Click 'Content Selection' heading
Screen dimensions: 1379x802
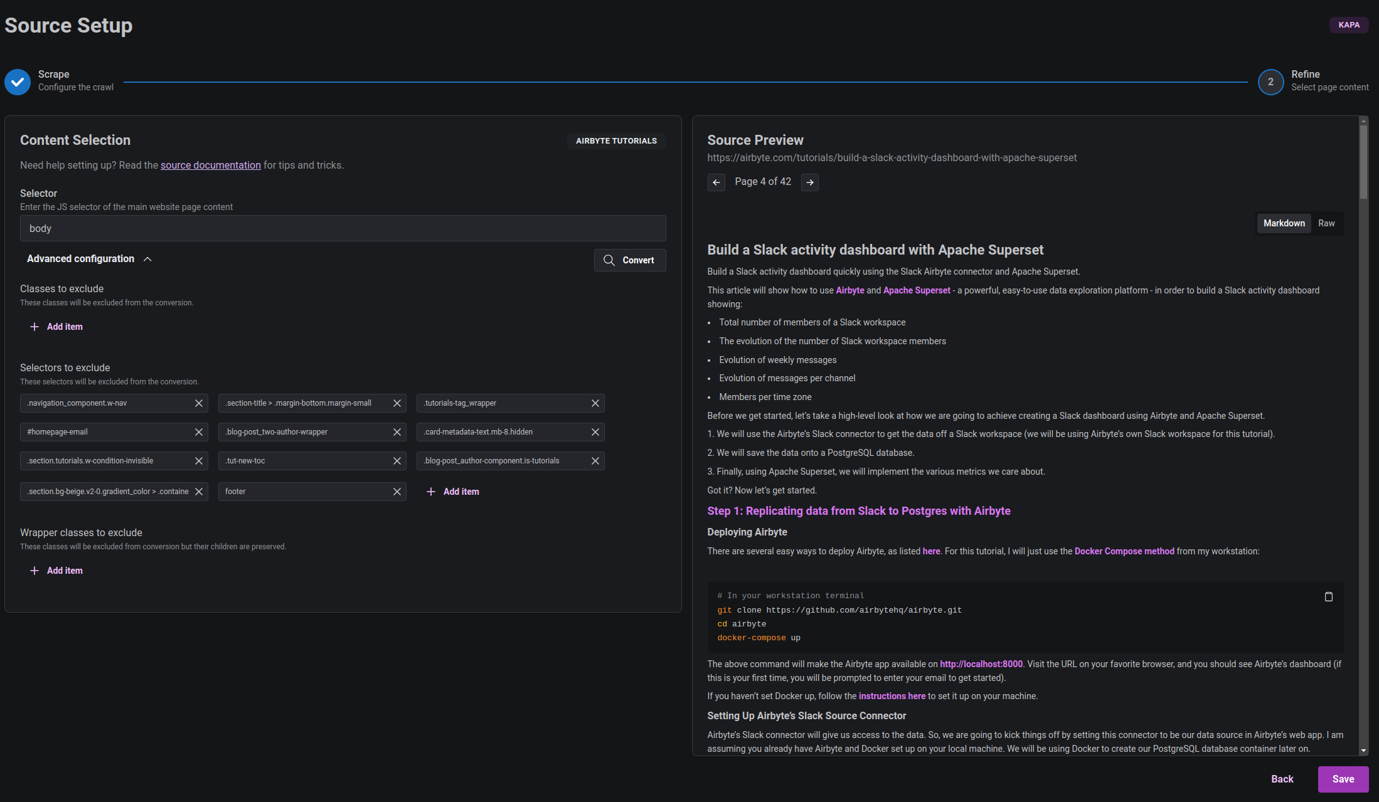tap(75, 140)
